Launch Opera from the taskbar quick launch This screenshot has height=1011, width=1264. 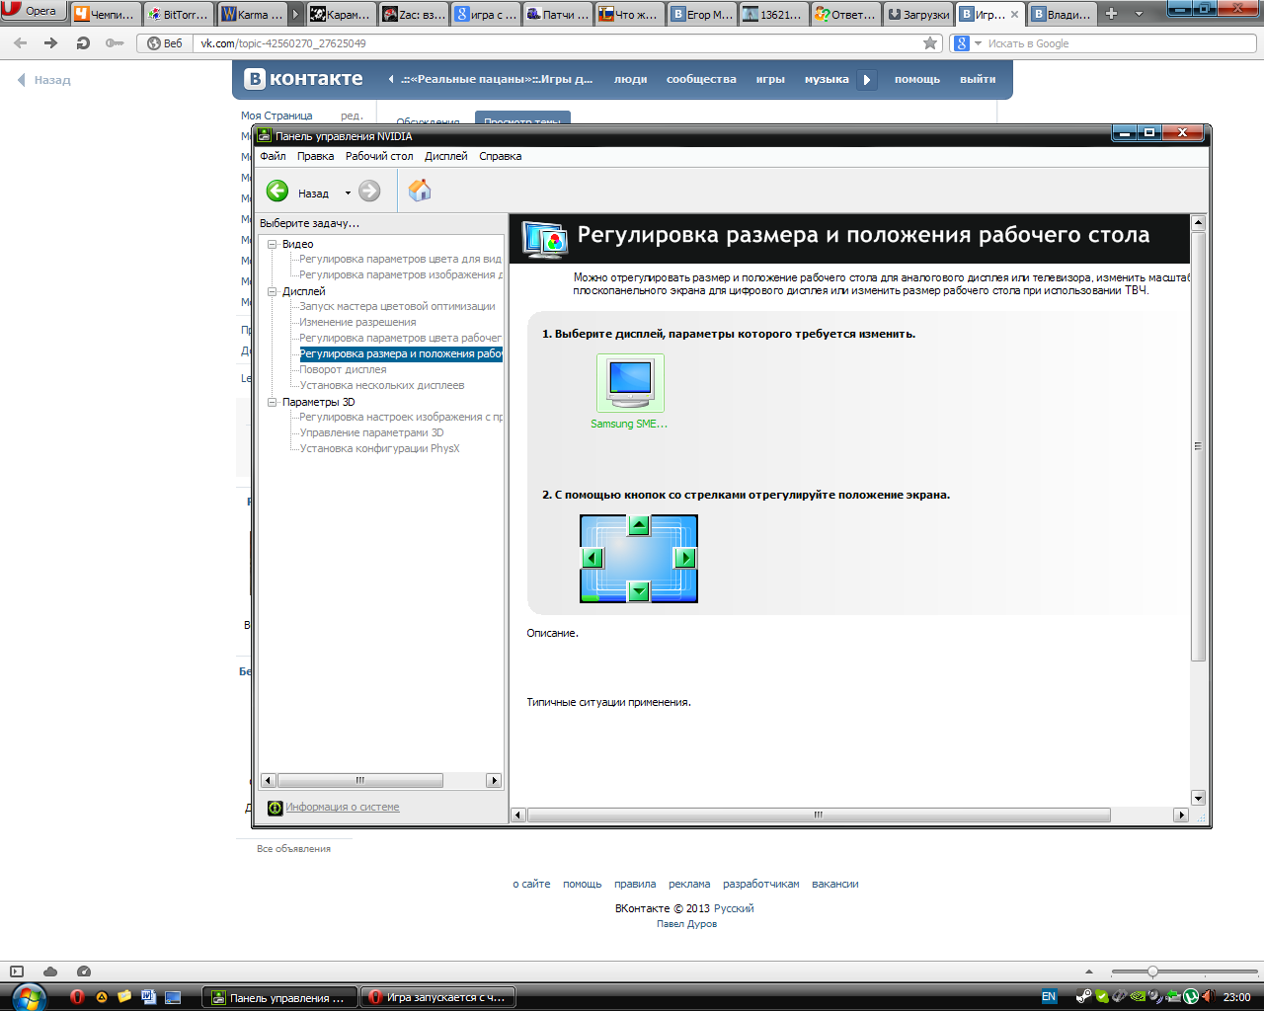click(x=77, y=997)
